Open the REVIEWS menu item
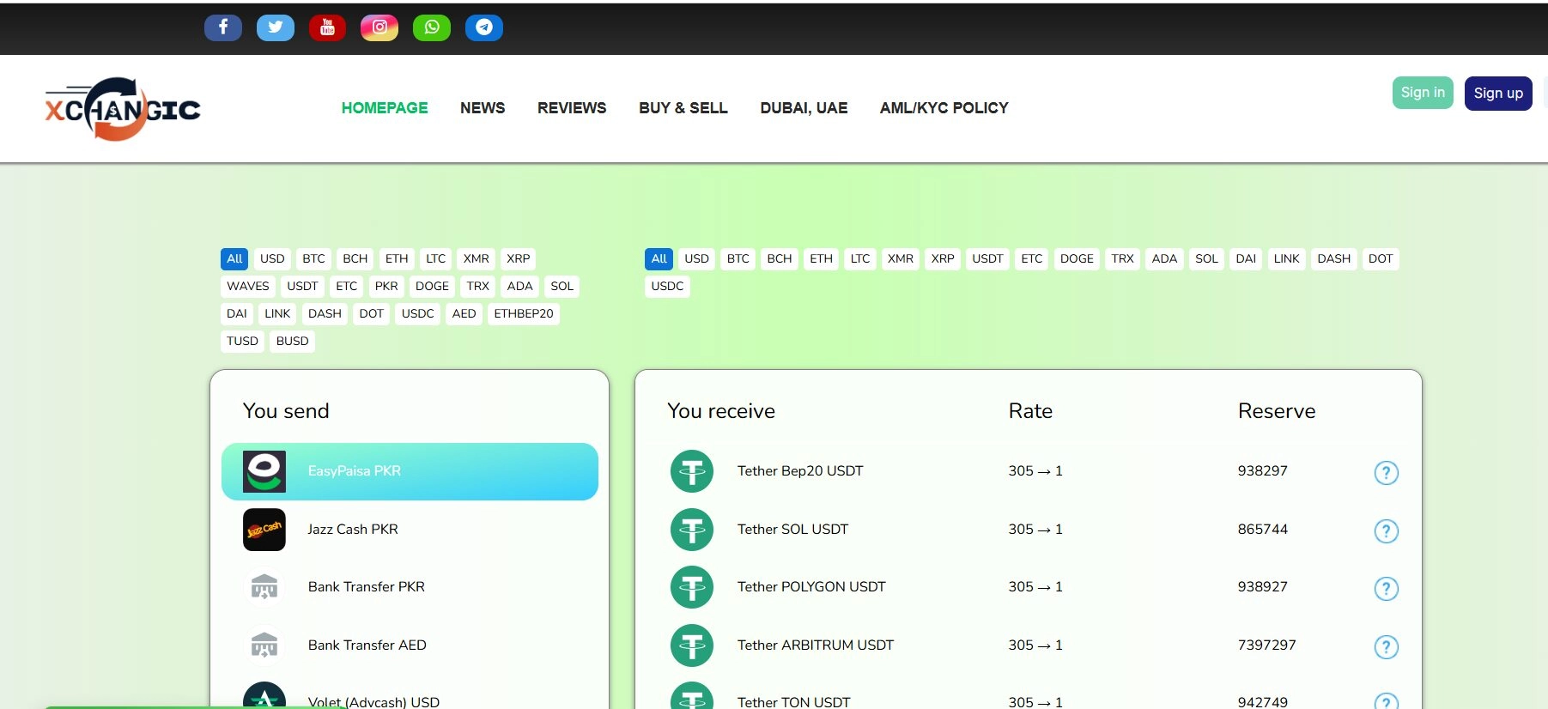This screenshot has width=1548, height=709. pyautogui.click(x=572, y=108)
